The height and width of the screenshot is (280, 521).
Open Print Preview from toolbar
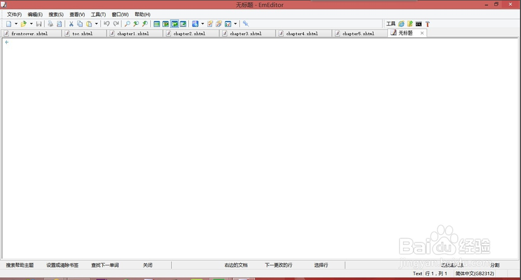(59, 24)
